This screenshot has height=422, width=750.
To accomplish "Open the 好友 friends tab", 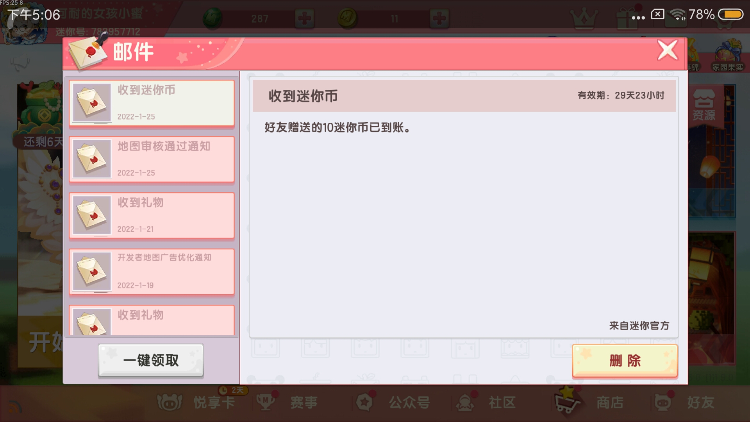I will pyautogui.click(x=684, y=402).
